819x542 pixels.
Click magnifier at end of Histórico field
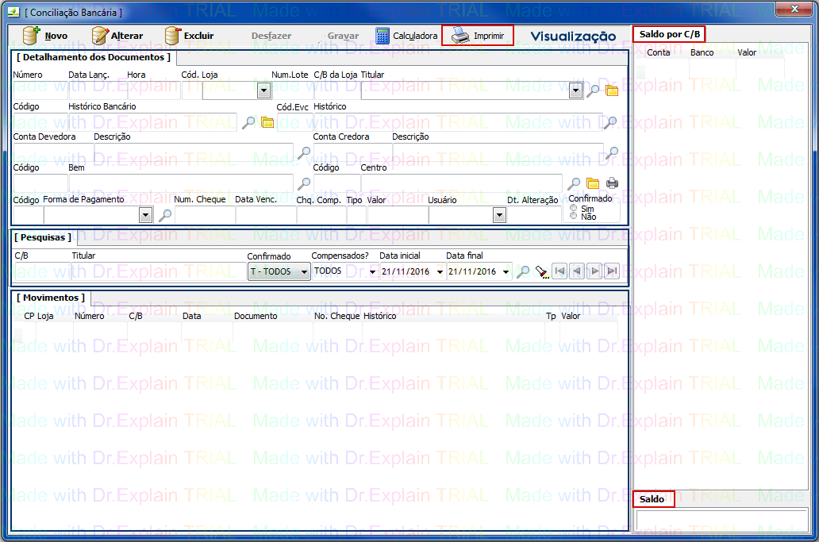point(610,123)
